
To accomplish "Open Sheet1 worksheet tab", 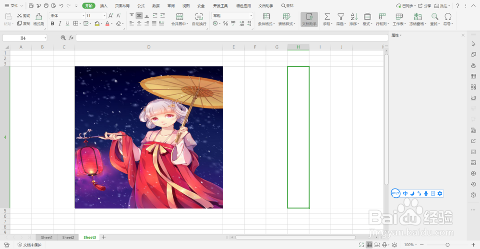I will [x=47, y=237].
